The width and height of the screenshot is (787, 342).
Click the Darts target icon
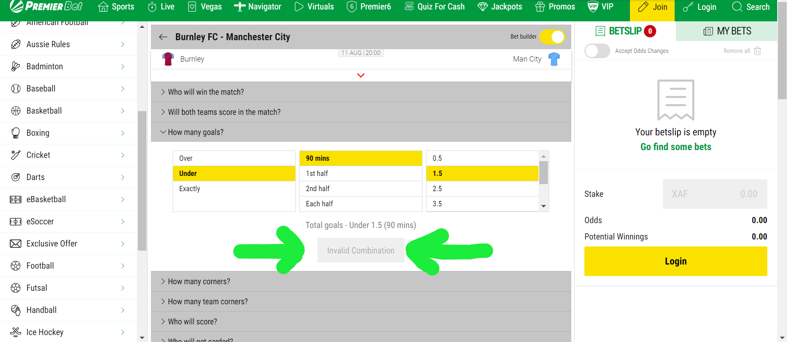pyautogui.click(x=16, y=177)
